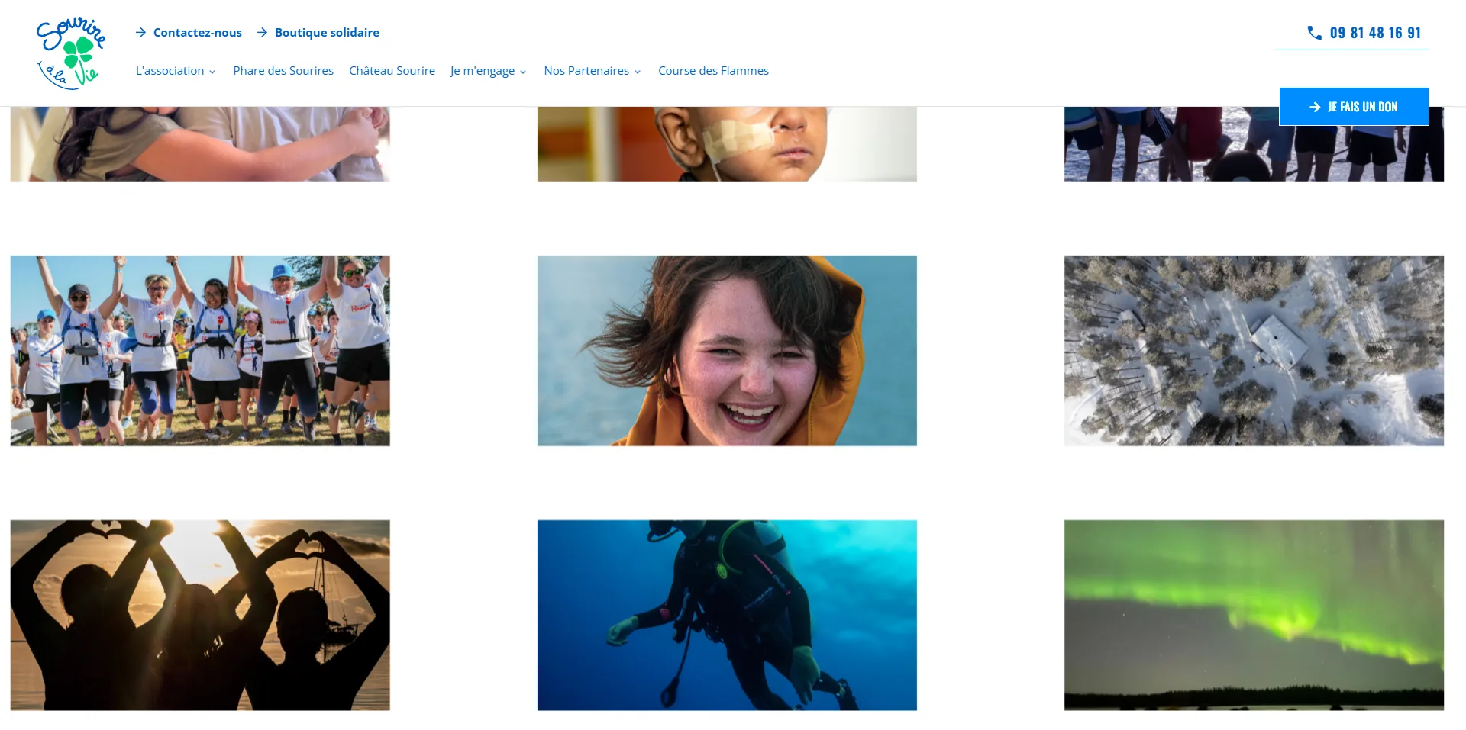Open the sunset silhouette heart-hands photo
The width and height of the screenshot is (1466, 730).
click(200, 616)
